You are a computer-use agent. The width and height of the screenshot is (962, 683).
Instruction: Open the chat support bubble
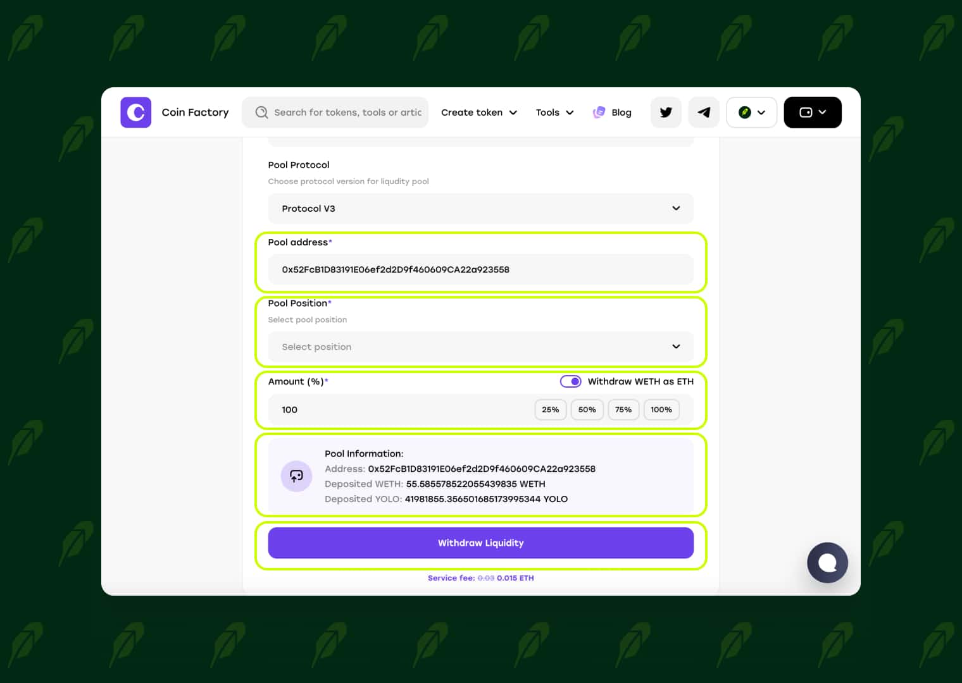pyautogui.click(x=827, y=563)
